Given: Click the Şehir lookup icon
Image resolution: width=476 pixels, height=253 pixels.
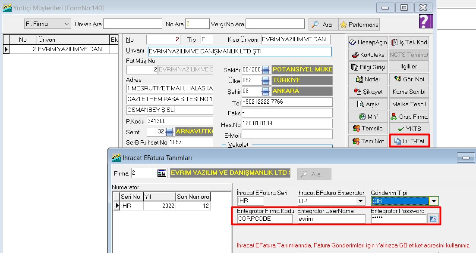Looking at the screenshot, I should [266, 91].
